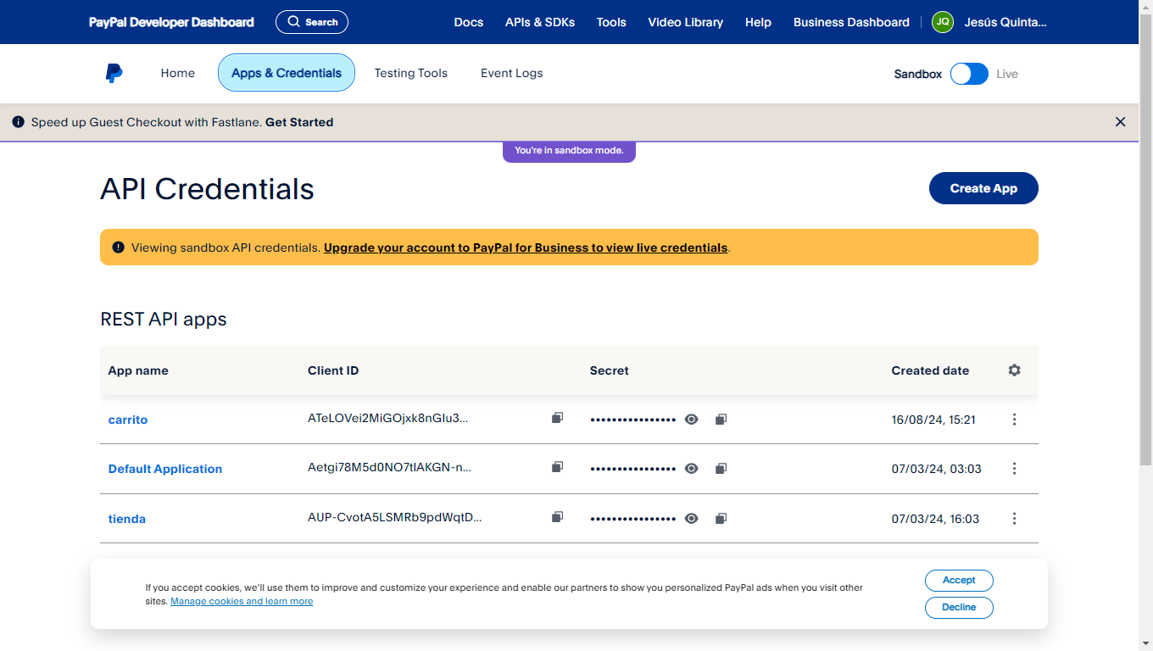Click the Get Started link
The width and height of the screenshot is (1153, 651).
(299, 122)
